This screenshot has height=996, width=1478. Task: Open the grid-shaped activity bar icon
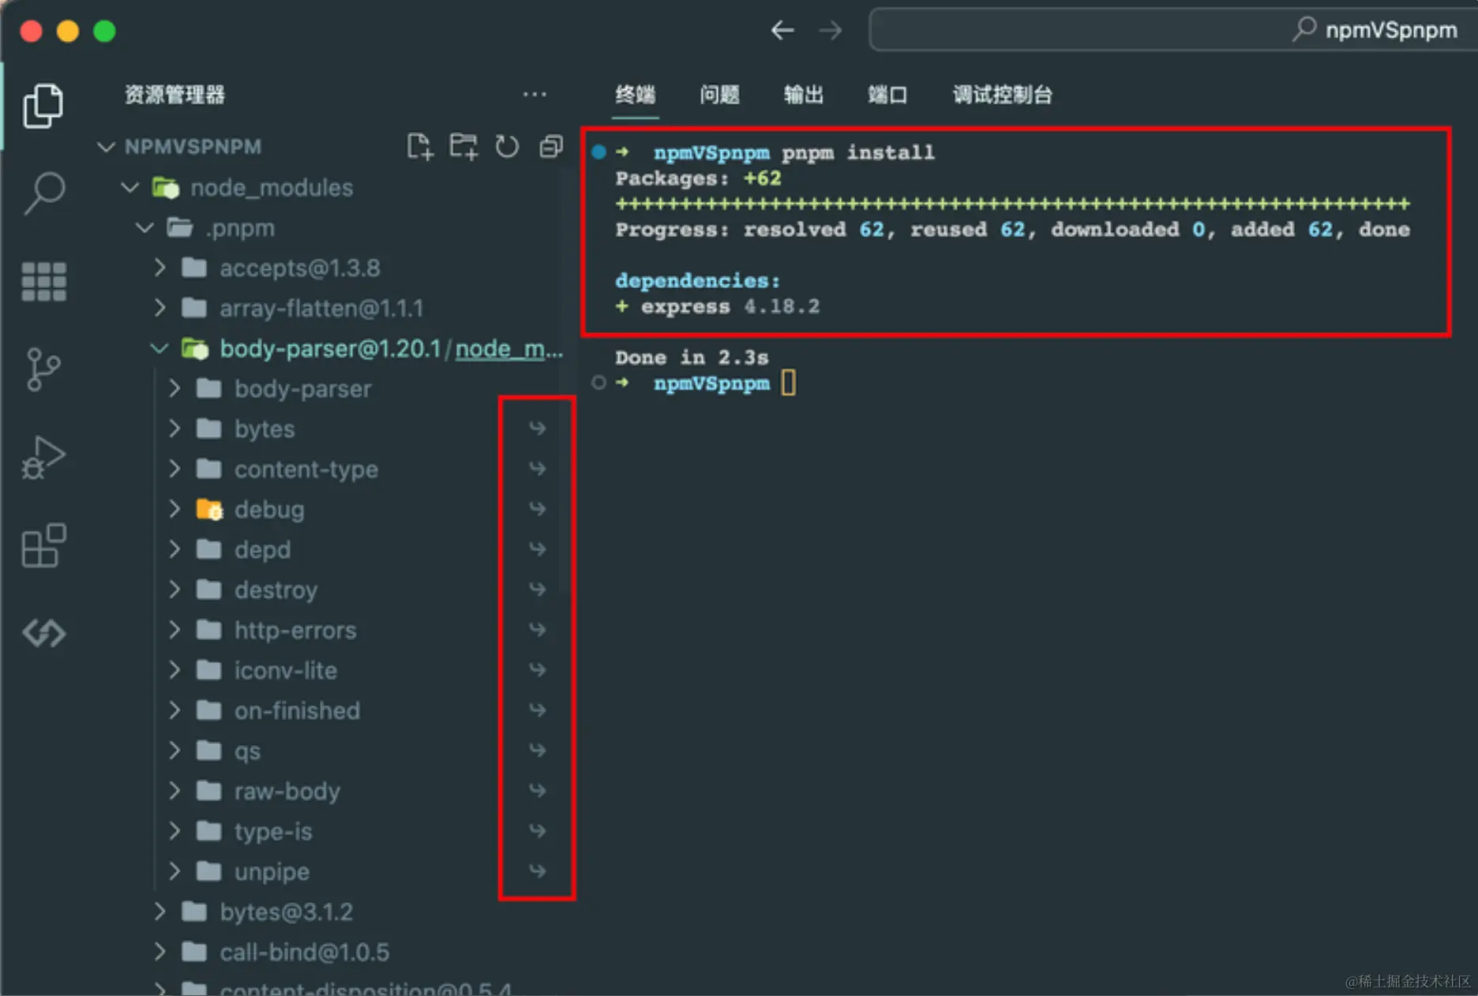(43, 282)
